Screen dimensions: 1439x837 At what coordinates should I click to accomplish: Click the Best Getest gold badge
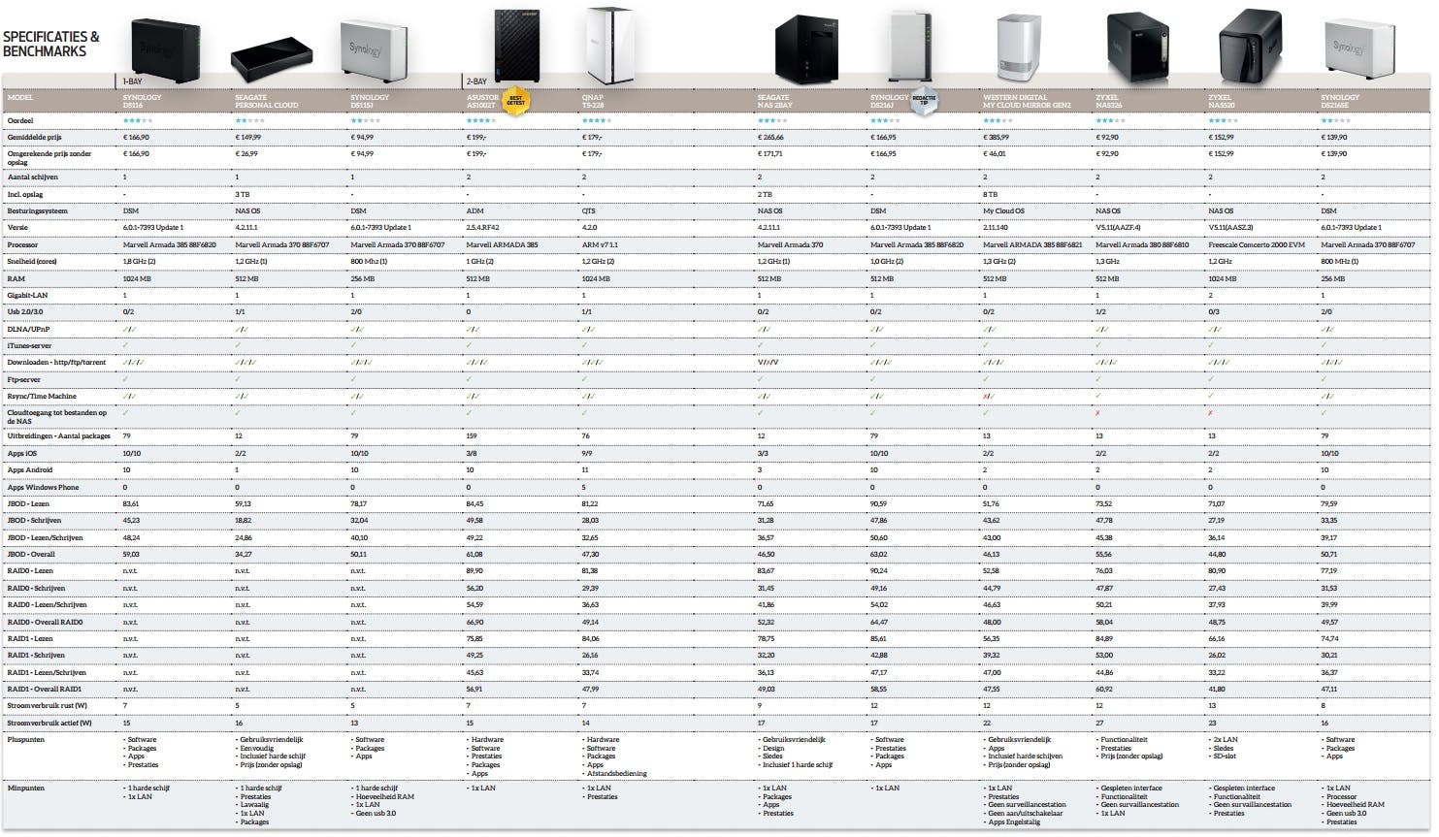[516, 101]
